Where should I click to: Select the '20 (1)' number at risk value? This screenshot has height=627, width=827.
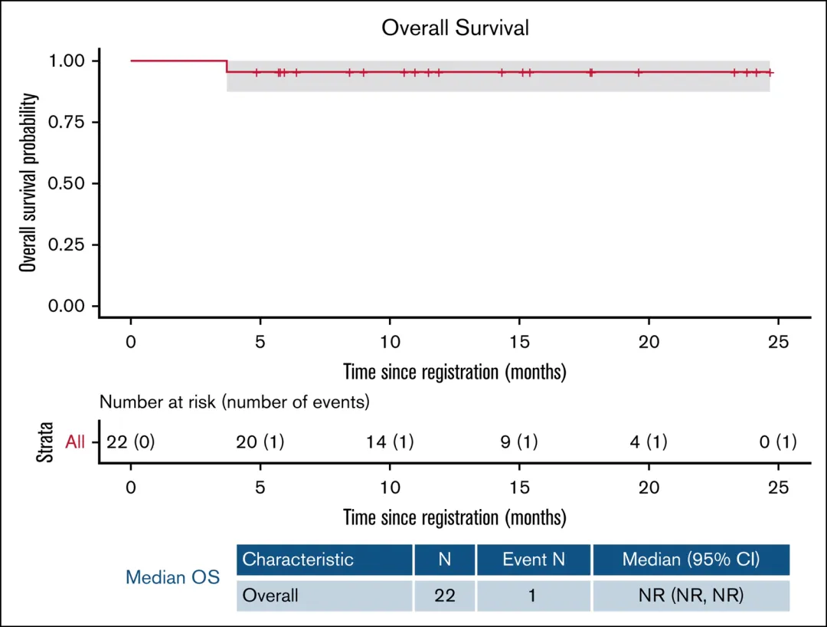(x=260, y=442)
